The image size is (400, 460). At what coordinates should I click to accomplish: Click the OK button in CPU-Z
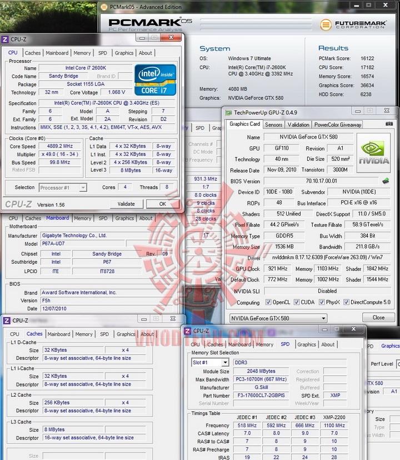pyautogui.click(x=163, y=204)
